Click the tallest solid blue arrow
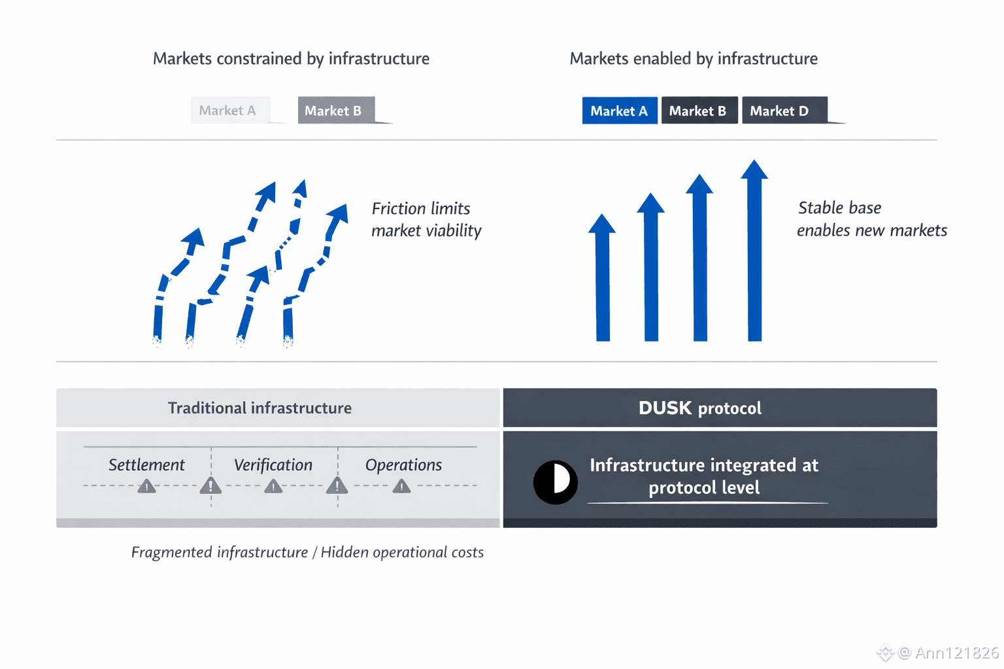Image resolution: width=1004 pixels, height=669 pixels. coord(754,255)
